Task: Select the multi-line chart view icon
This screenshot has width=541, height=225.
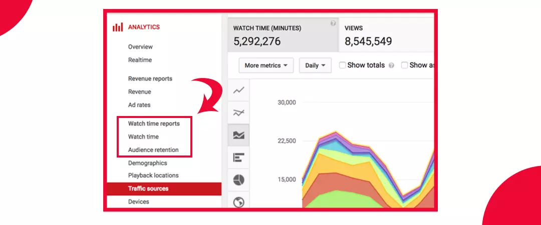Action: [238, 112]
